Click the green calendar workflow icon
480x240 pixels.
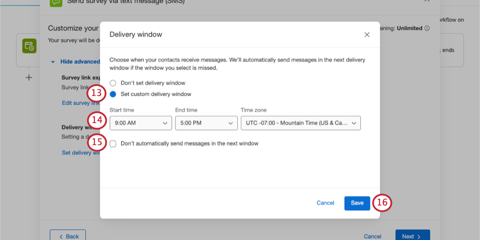[x=29, y=46]
